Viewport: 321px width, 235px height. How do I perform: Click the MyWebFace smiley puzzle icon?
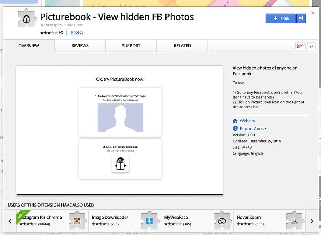pos(222,221)
